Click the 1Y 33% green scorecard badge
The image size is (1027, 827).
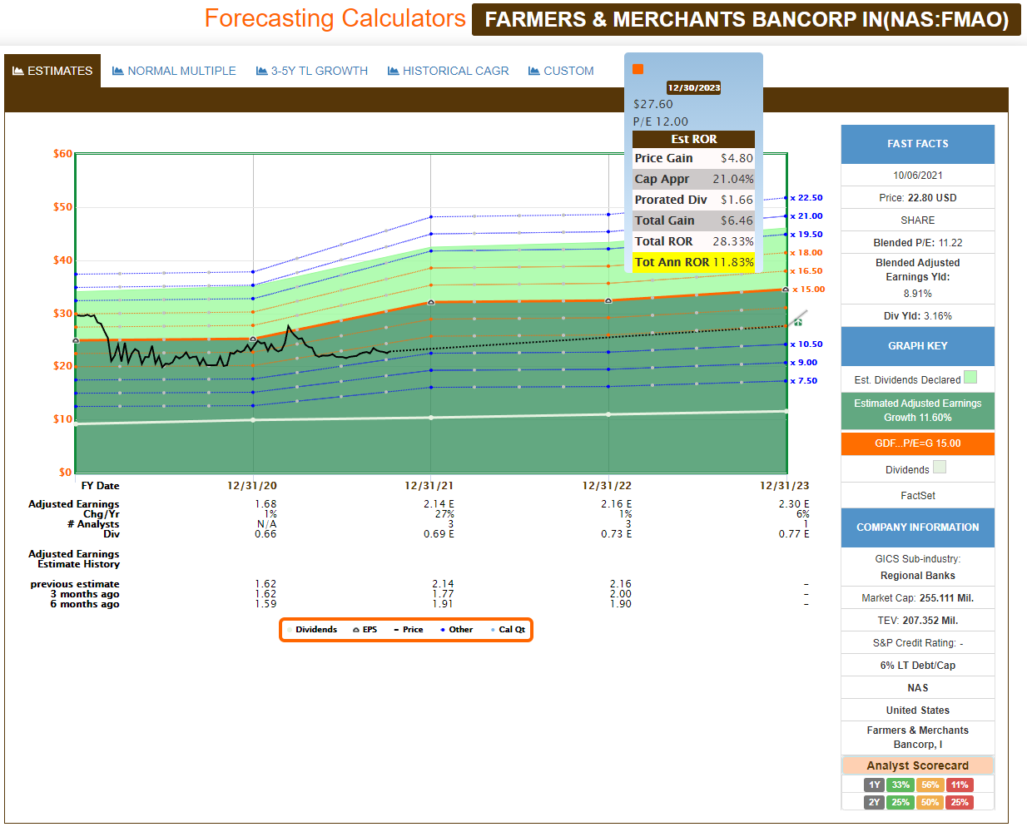click(x=900, y=785)
